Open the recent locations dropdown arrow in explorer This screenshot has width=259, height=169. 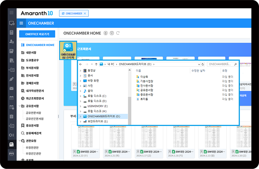click(x=92, y=64)
